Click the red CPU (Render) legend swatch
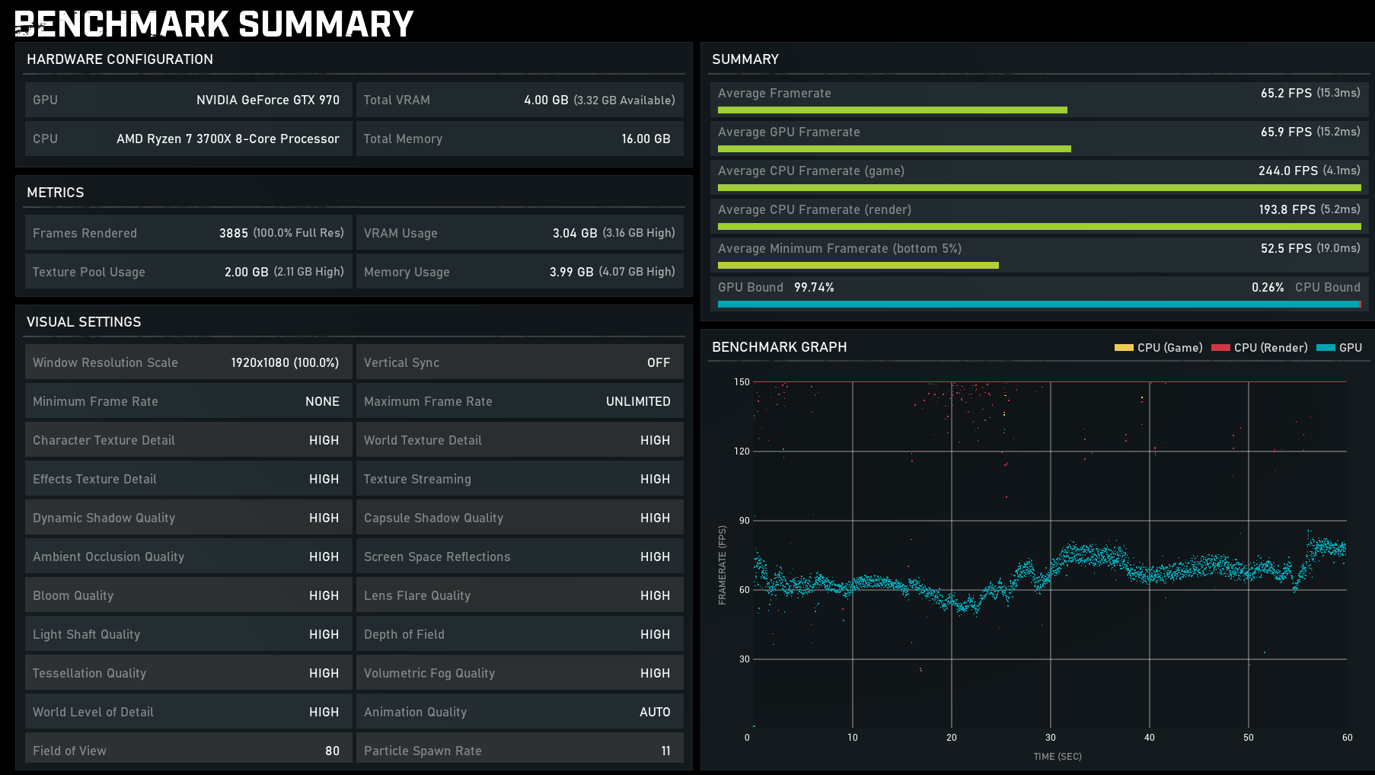 click(x=1220, y=348)
